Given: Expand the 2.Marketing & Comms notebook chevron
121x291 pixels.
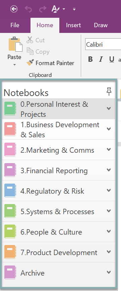Looking at the screenshot, I should coord(109,149).
